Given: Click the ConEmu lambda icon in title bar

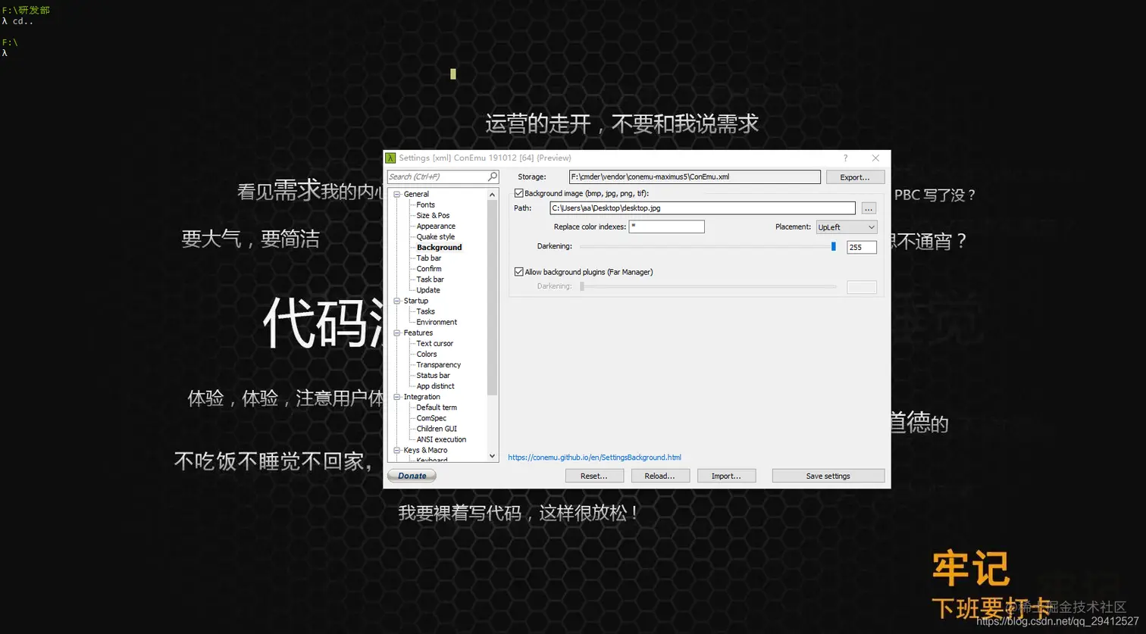Looking at the screenshot, I should (390, 158).
